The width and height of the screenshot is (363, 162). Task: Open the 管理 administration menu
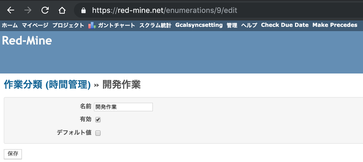tap(232, 25)
